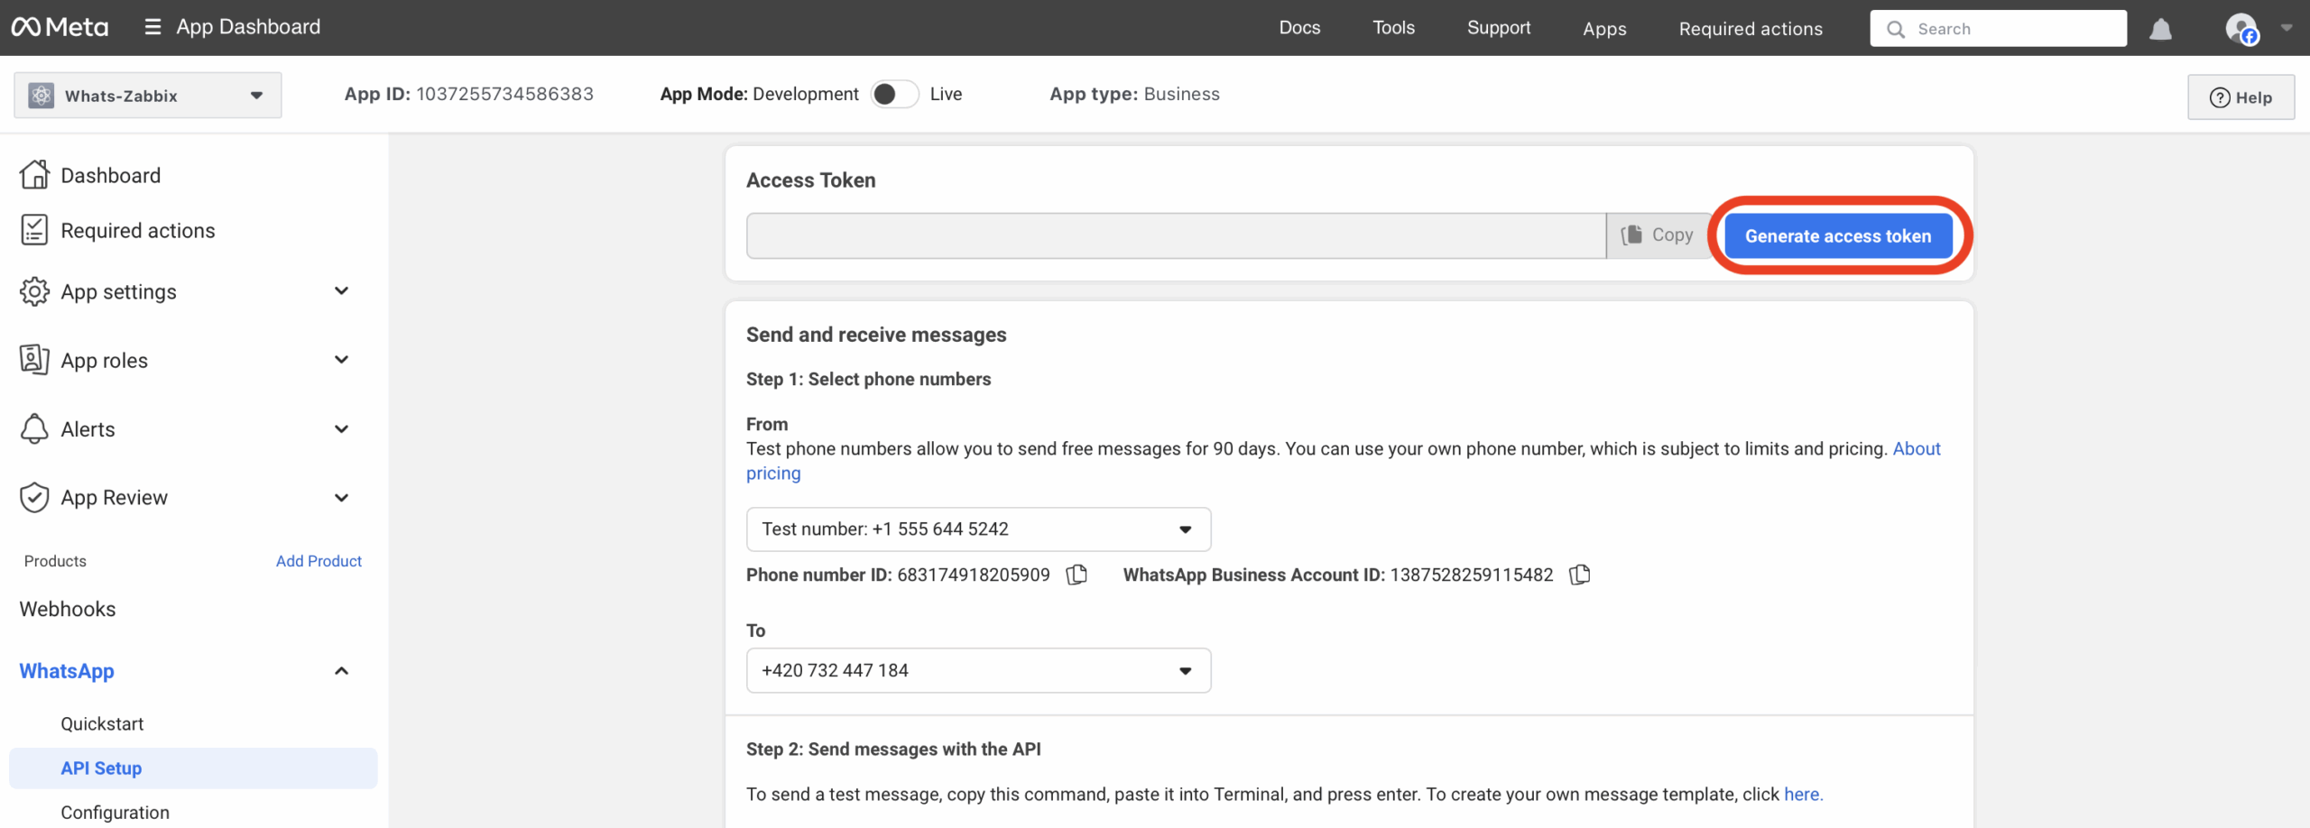Open Required actions in top navigation
The height and width of the screenshot is (828, 2310).
(x=1751, y=29)
